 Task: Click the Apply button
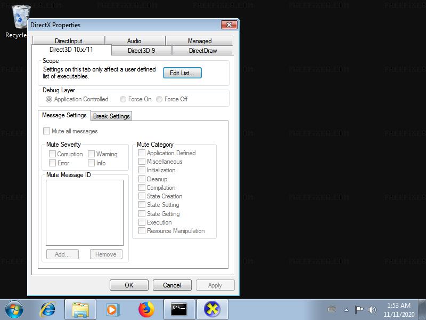(x=215, y=285)
